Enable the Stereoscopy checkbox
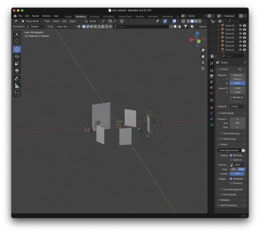This screenshot has height=233, width=260. pyautogui.click(x=221, y=139)
